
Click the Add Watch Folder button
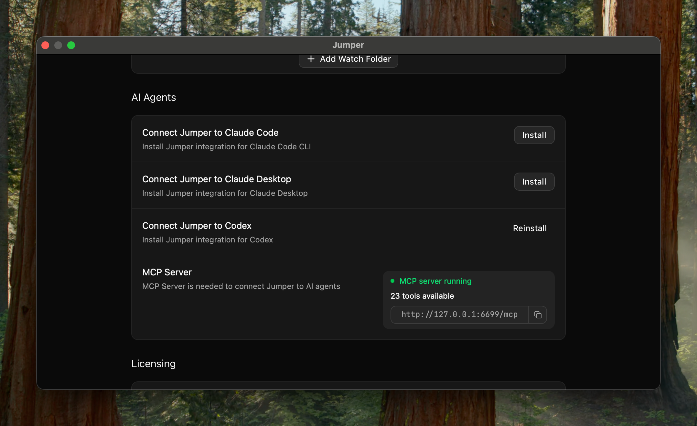point(348,59)
